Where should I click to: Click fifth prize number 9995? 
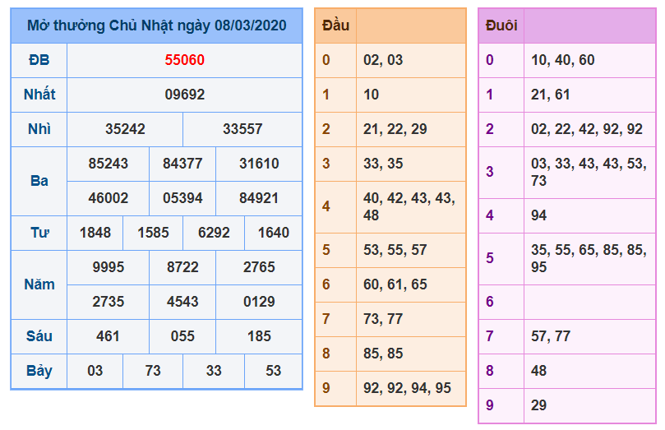coord(108,267)
